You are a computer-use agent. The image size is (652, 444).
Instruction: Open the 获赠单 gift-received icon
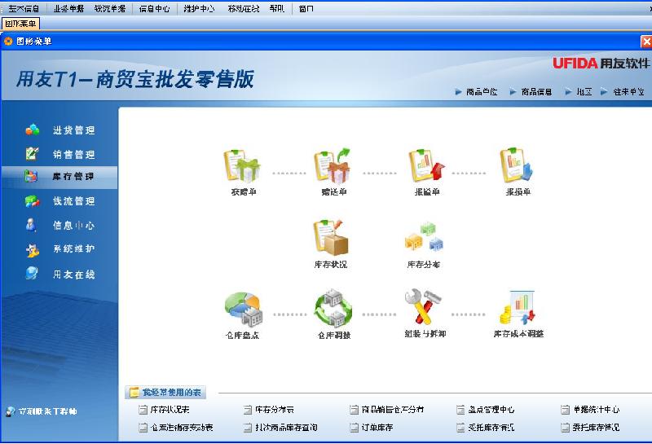click(x=242, y=166)
